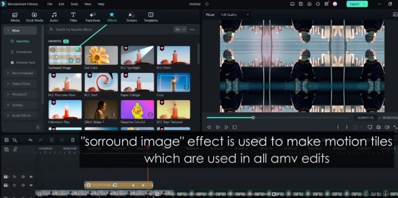Open the three-dot more options menu
This screenshot has height=198, width=398.
tap(192, 29)
